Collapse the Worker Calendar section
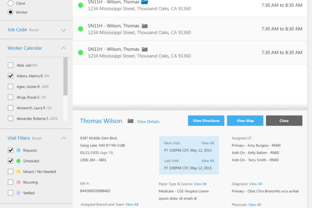Screen dimensions: 312x208 click(x=63, y=48)
